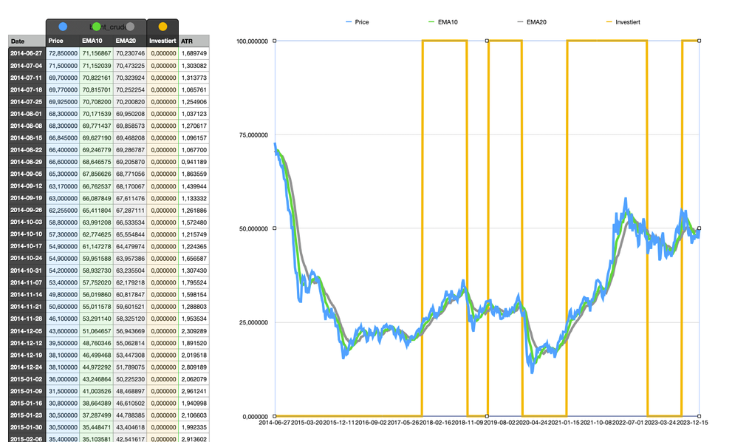Select the Investiert column header cell

(163, 41)
